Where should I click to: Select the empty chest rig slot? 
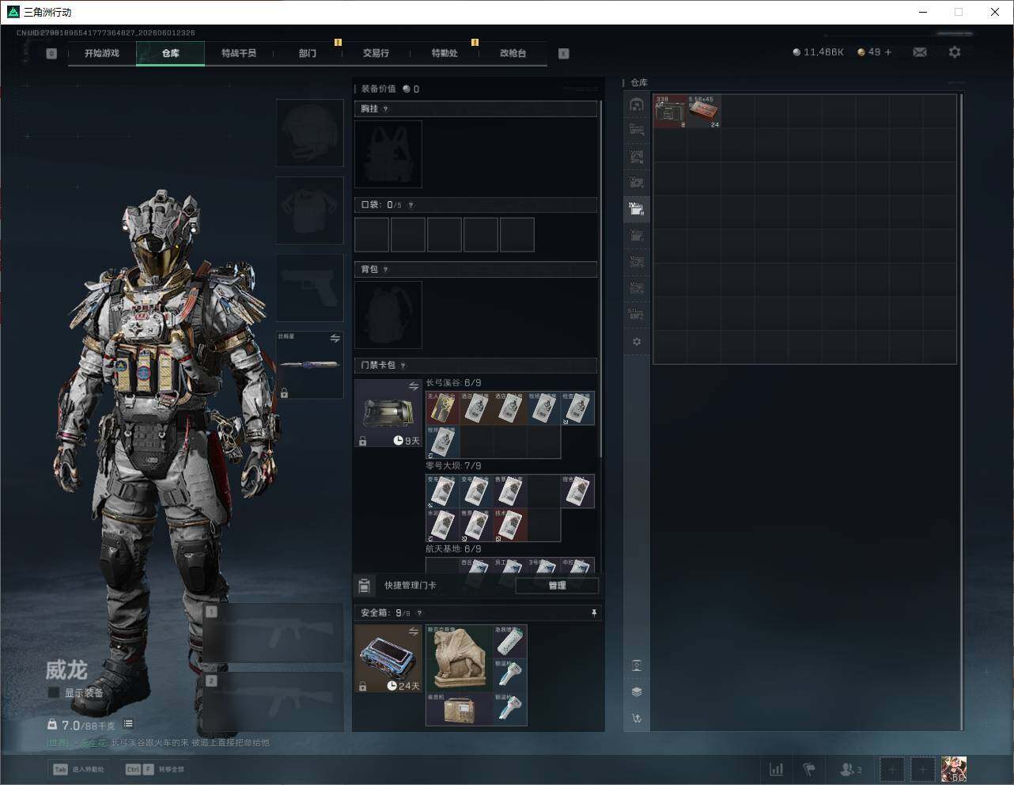point(388,154)
